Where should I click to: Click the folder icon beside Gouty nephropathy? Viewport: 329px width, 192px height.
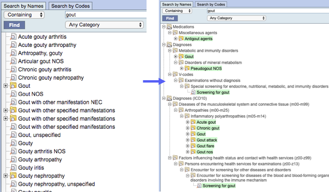13,175
